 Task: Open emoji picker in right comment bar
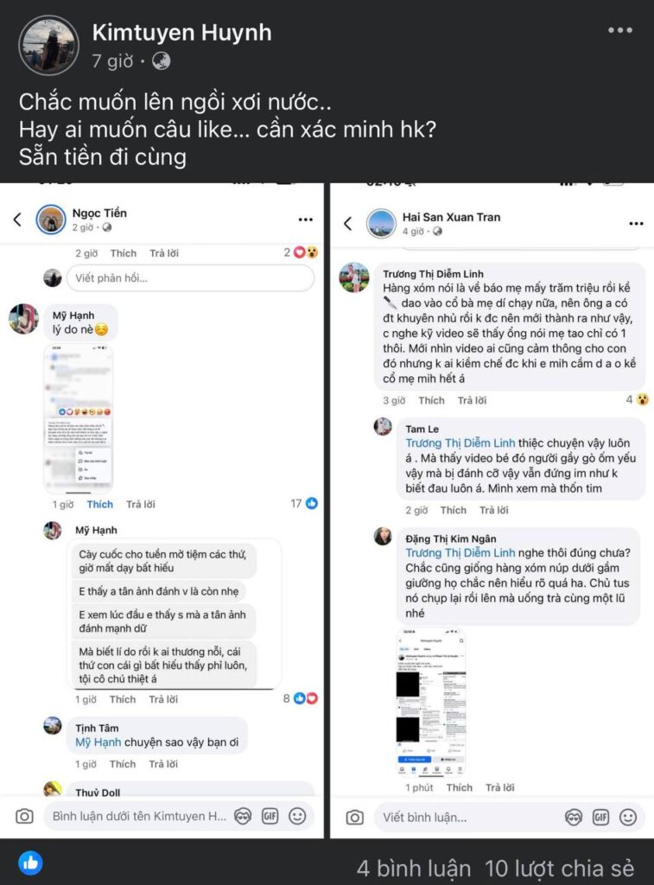628,817
